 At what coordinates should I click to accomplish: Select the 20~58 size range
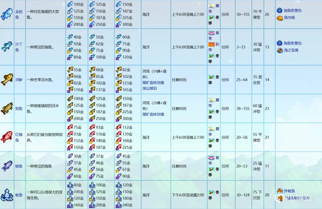tap(242, 137)
